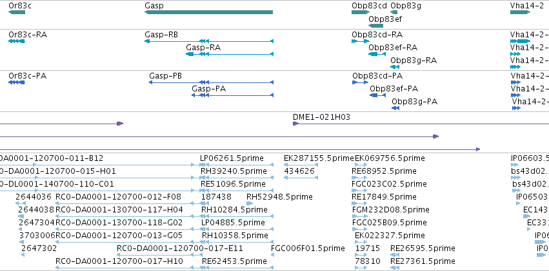The height and width of the screenshot is (271, 549).
Task: Click RC0-DA0001-120700-012-F08 label
Action: click(118, 197)
